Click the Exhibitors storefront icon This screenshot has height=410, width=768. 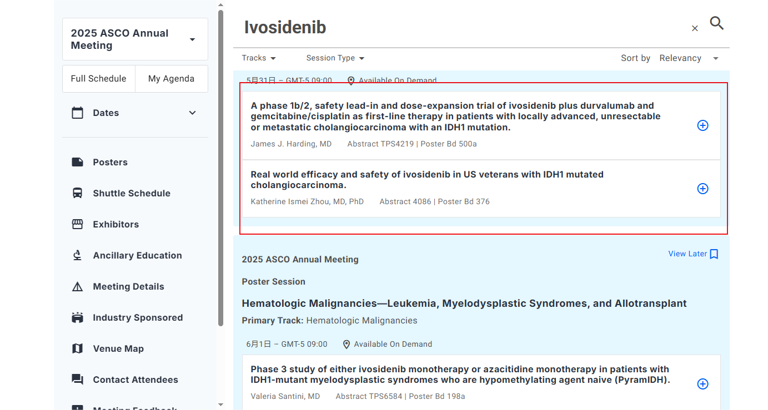(78, 224)
